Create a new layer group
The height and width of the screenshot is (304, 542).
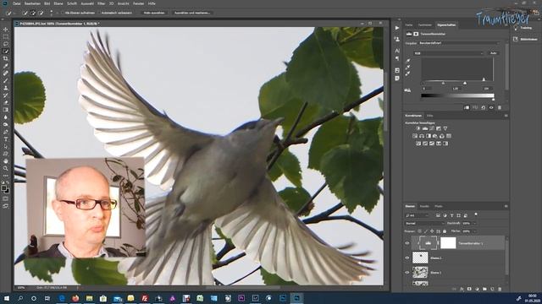(484, 289)
